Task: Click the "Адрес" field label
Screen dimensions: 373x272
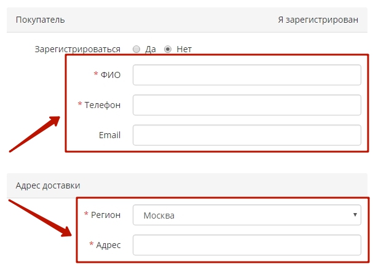Action: [x=109, y=245]
